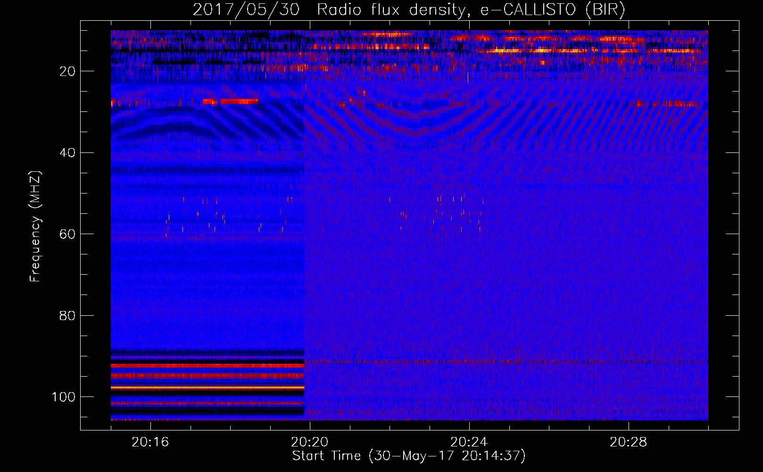Click the "Start Time (30-May-17 20:14:37)" axis label
Image resolution: width=763 pixels, height=472 pixels.
coord(409,456)
